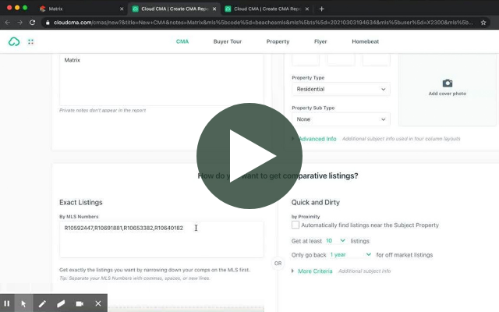This screenshot has width=499, height=312.
Task: Select the cursor pointer tool in the recording toolbar
Action: coord(23,303)
